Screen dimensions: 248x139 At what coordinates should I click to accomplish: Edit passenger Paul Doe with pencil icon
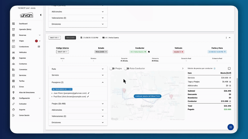click(x=88, y=96)
